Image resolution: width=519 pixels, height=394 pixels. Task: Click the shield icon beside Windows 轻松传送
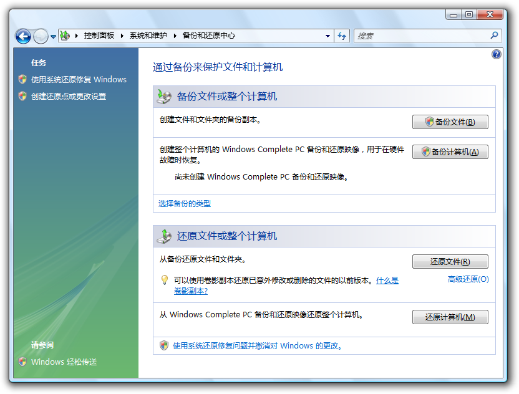point(22,362)
